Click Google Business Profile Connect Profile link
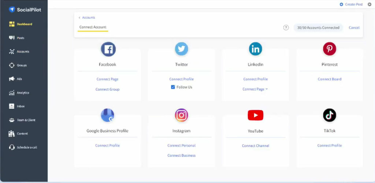 pos(107,146)
